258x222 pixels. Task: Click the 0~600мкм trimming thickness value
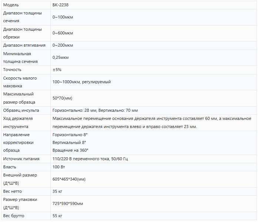tap(63, 33)
